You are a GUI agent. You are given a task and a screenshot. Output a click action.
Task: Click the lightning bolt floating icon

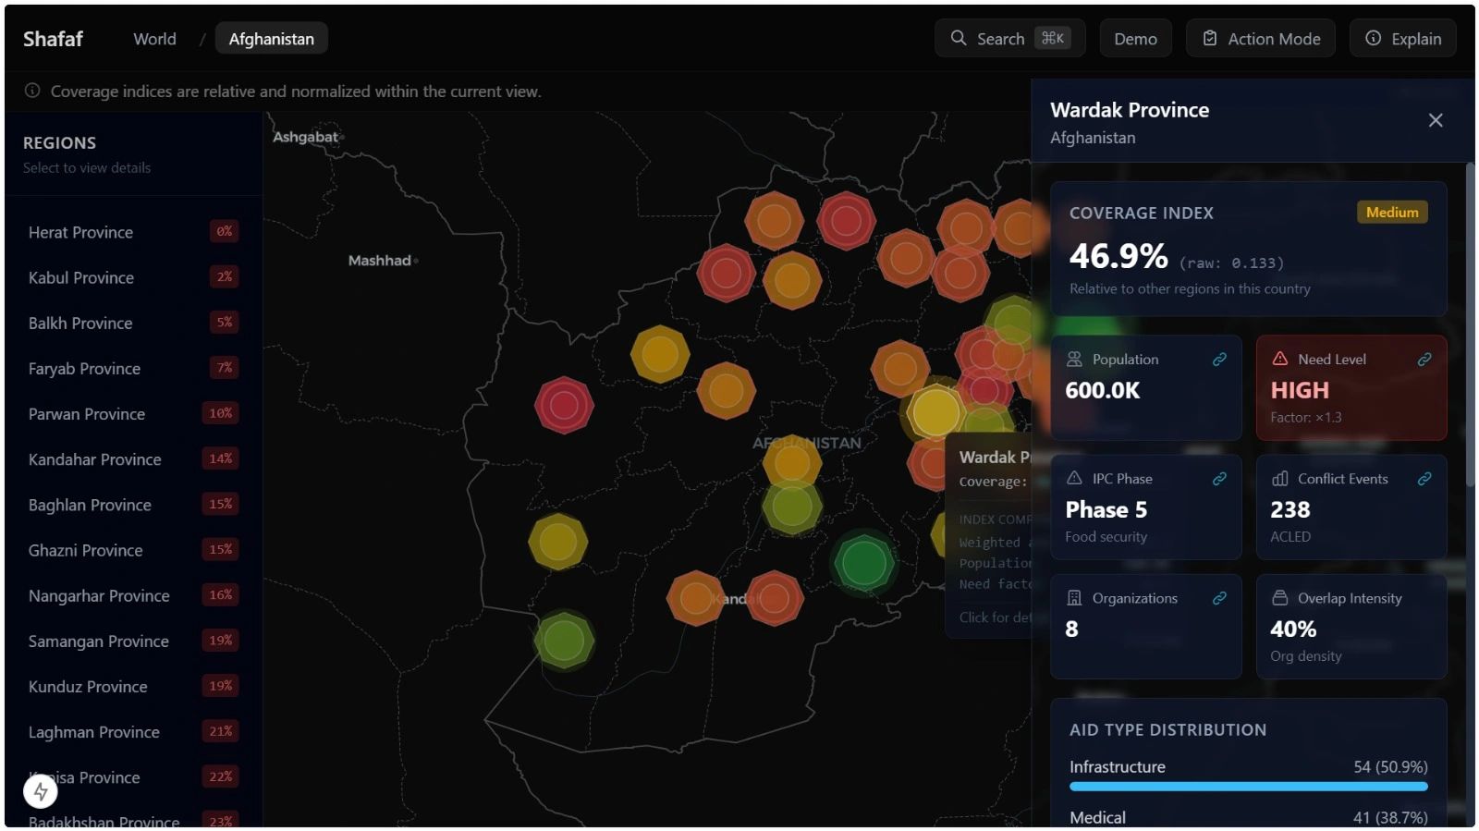(41, 791)
